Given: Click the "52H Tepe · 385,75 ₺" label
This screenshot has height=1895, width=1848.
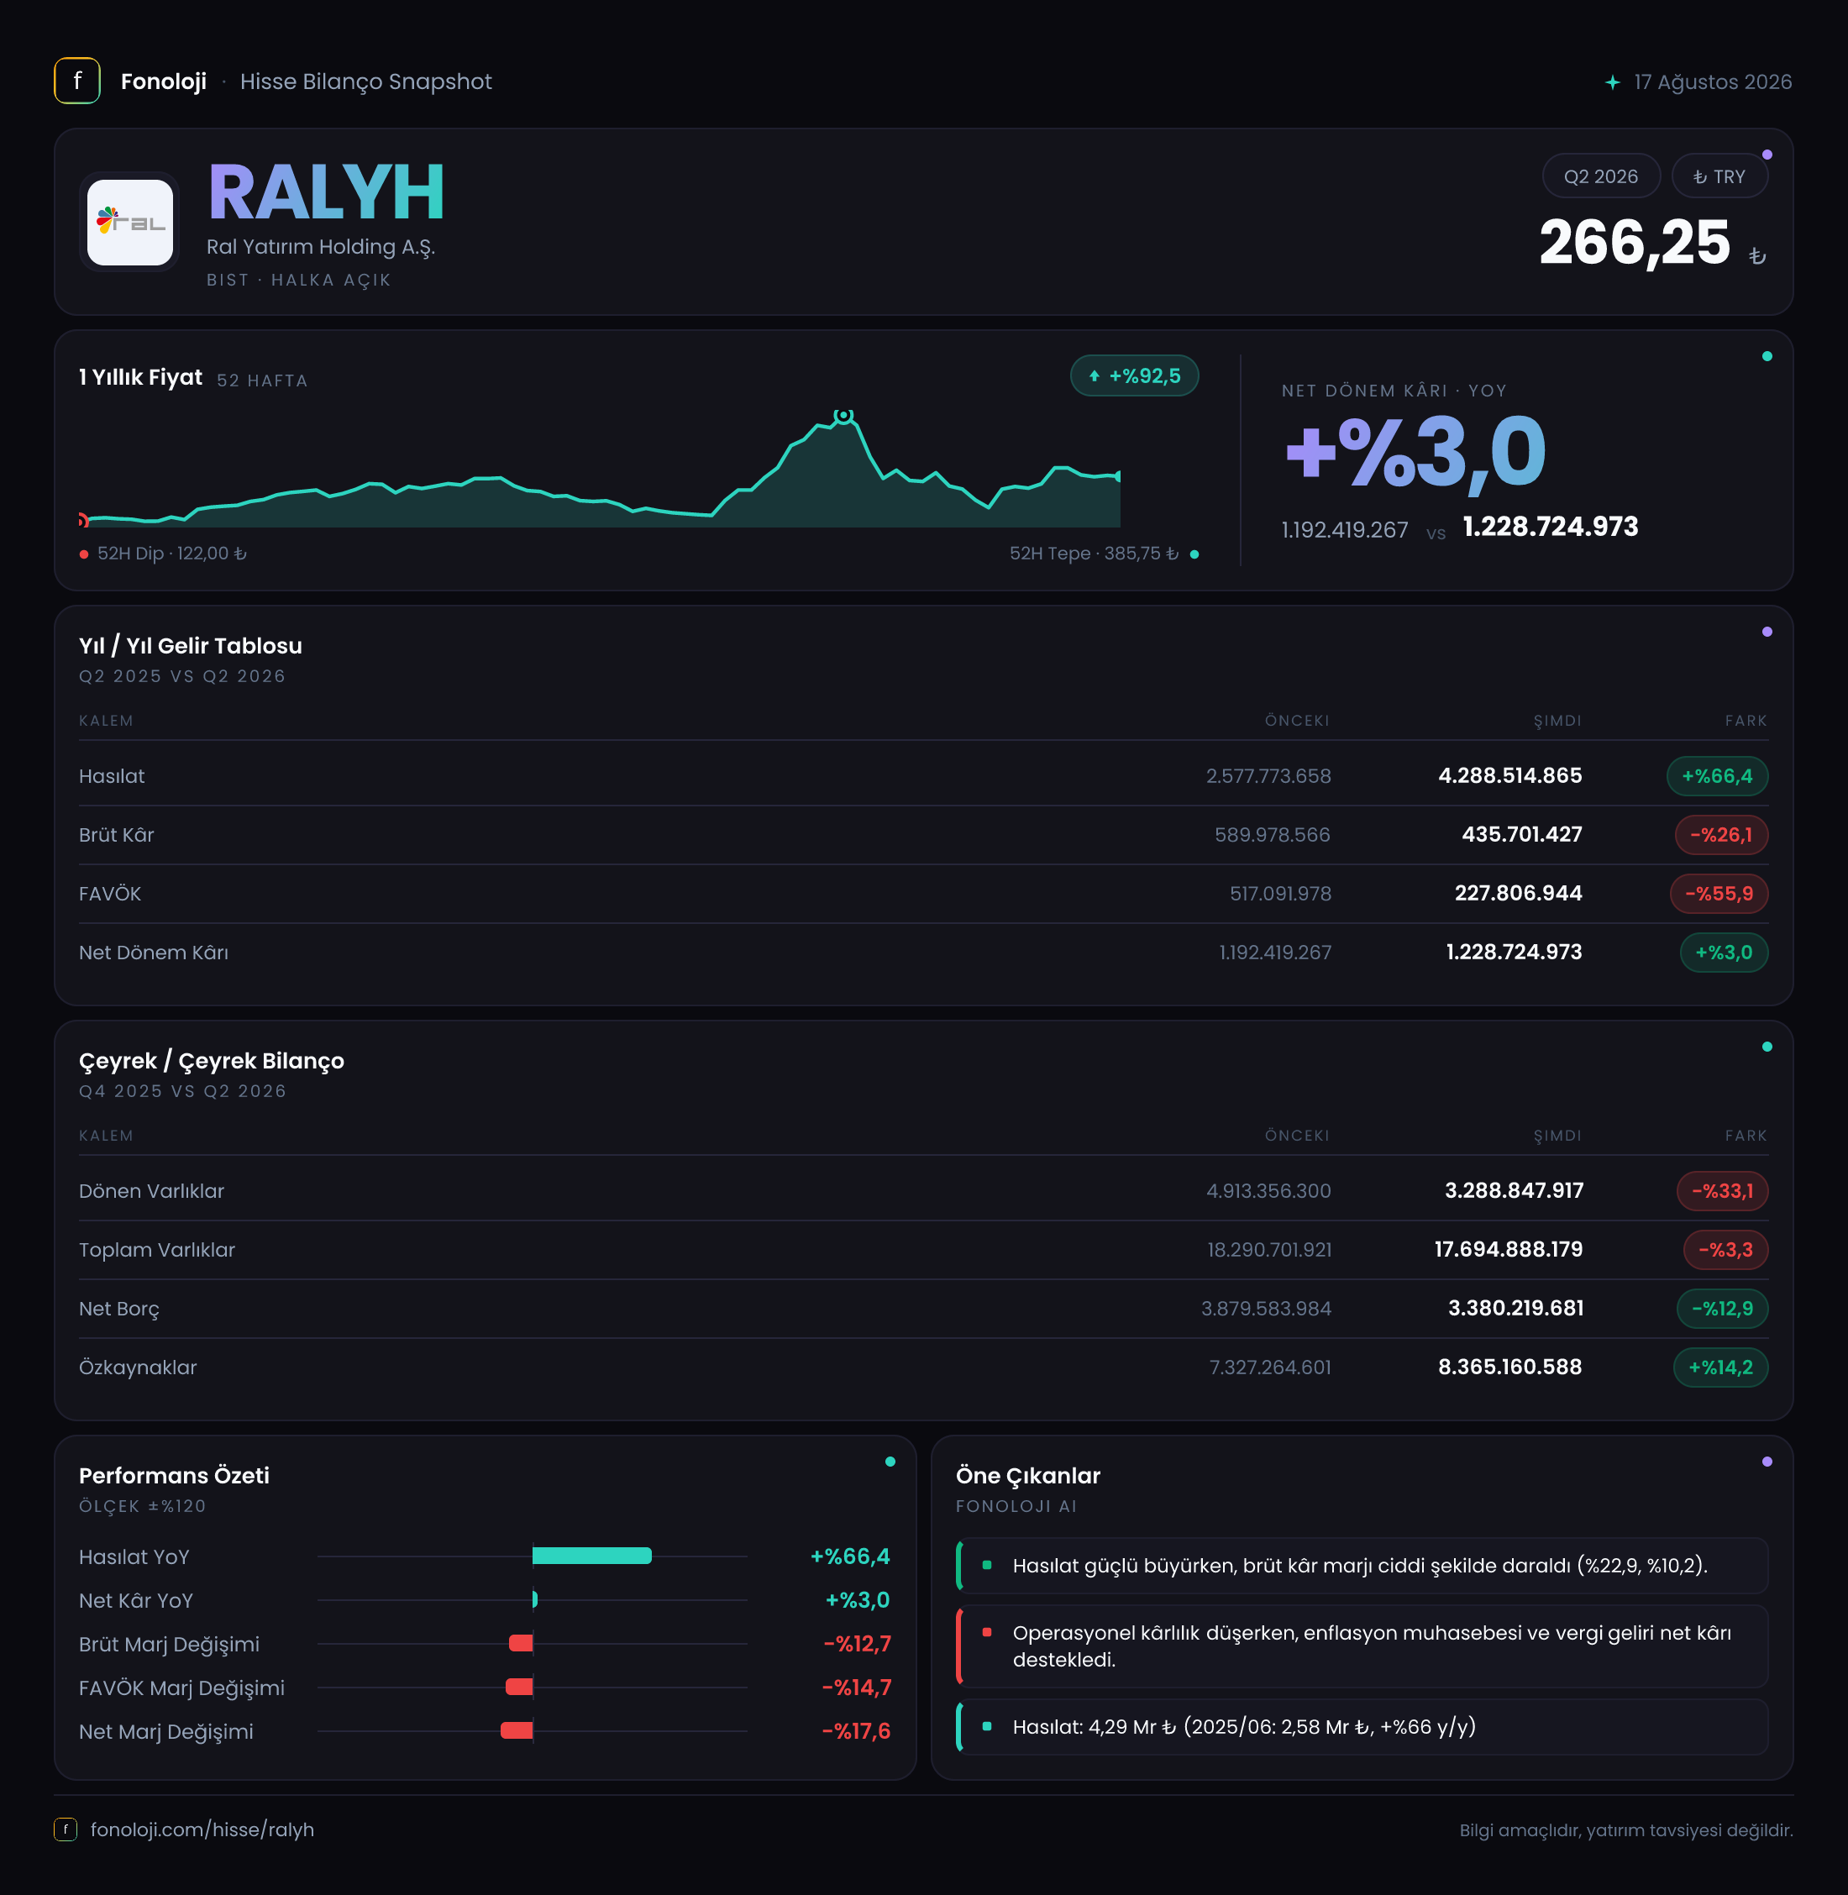Looking at the screenshot, I should tap(1094, 554).
